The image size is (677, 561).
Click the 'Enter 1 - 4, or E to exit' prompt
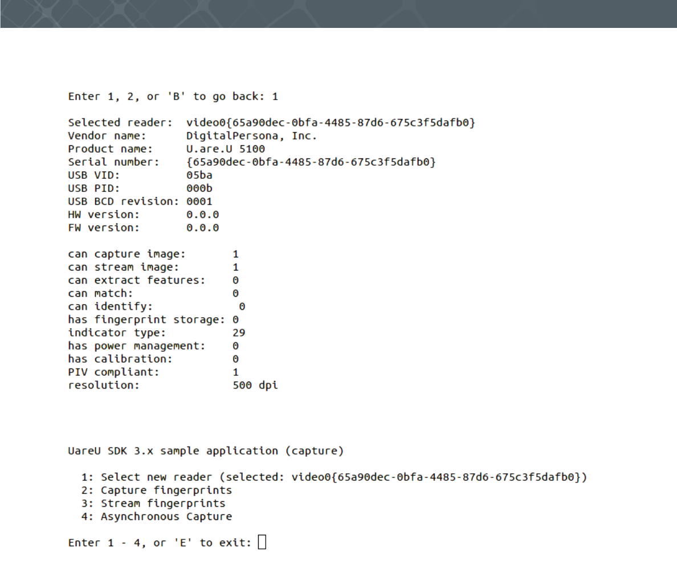tap(160, 542)
